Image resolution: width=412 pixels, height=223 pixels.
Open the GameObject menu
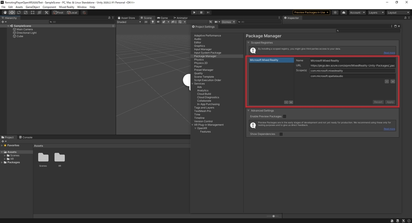33,7
